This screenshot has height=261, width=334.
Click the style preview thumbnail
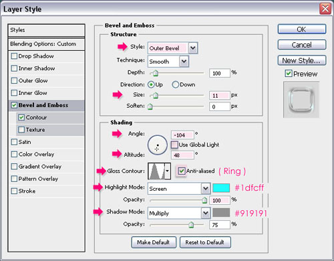301,100
